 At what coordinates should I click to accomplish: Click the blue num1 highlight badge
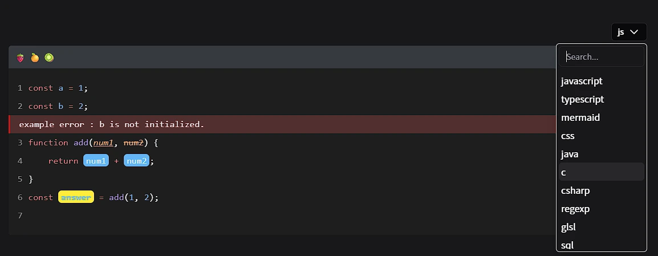pos(96,161)
